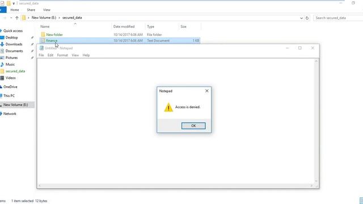Click OK in the Access is denied dialog
Screen dimensions: 363x204
click(x=193, y=126)
